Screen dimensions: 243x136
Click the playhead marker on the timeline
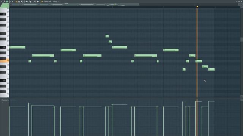click(197, 7)
